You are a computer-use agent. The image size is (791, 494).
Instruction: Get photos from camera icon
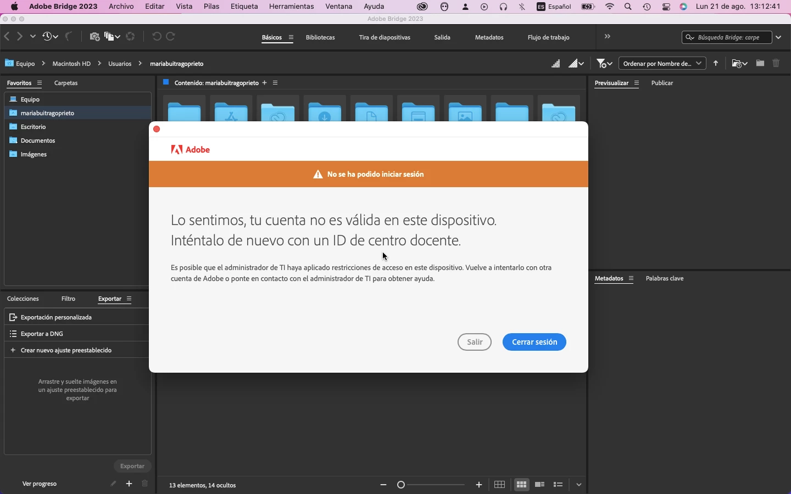pos(94,37)
